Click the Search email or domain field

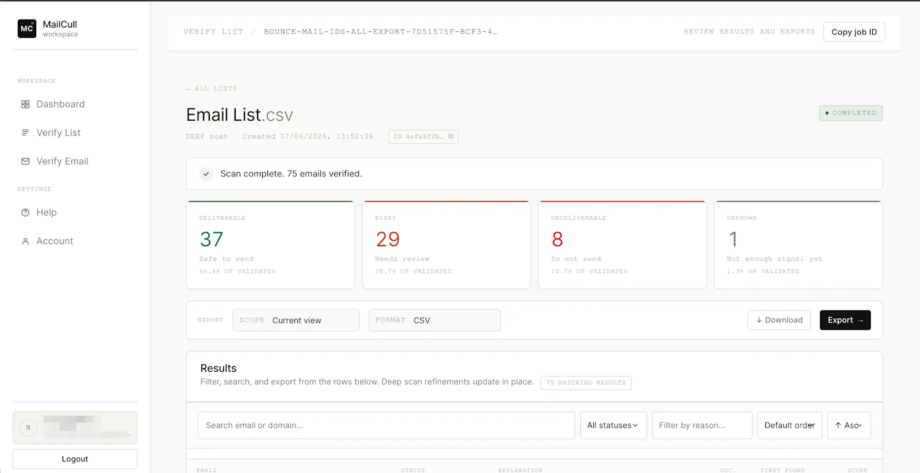click(386, 425)
